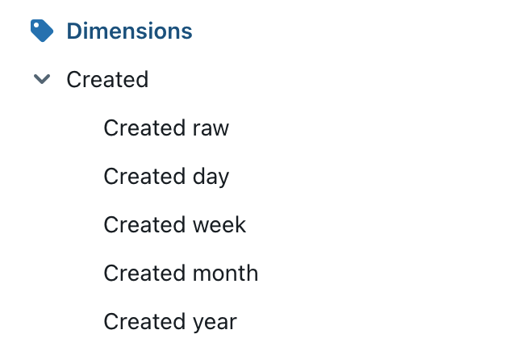Click the Created parent tree row
Image resolution: width=526 pixels, height=355 pixels.
tap(107, 80)
